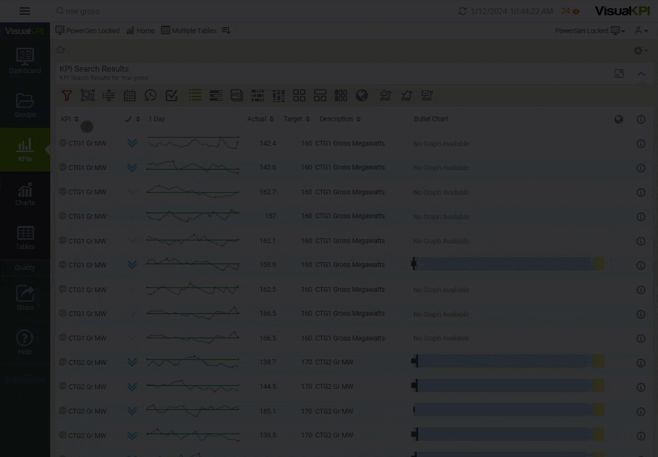Collapse the KPI Search Results panel
The height and width of the screenshot is (457, 658).
pos(641,74)
